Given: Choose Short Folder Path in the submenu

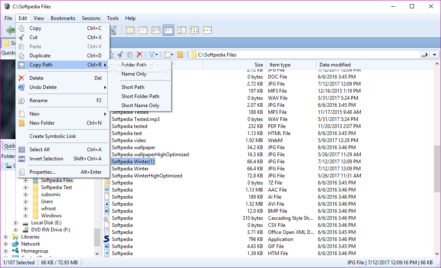Looking at the screenshot, I should point(139,96).
